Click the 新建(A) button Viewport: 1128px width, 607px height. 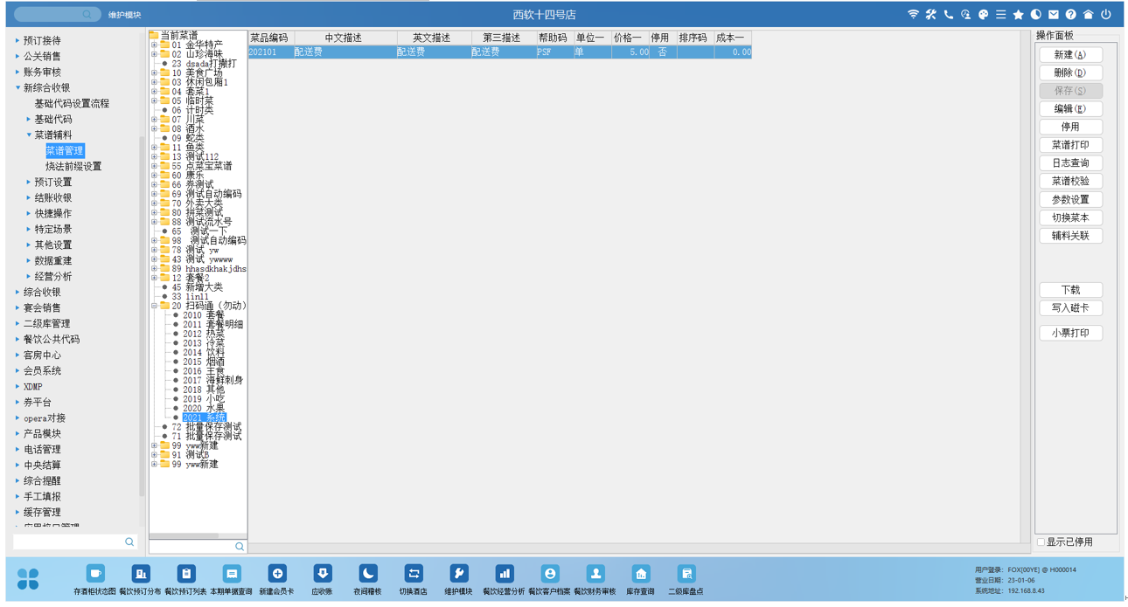[x=1069, y=55]
